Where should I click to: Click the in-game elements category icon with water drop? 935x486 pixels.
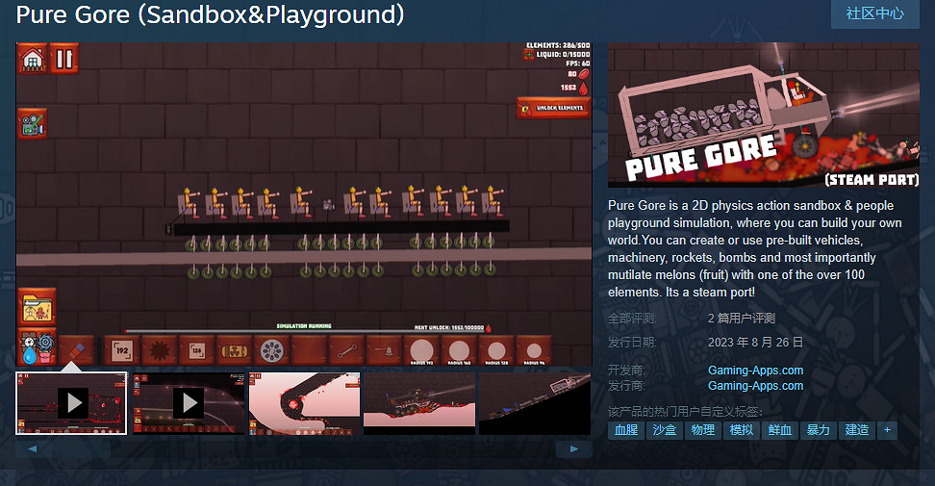[37, 347]
